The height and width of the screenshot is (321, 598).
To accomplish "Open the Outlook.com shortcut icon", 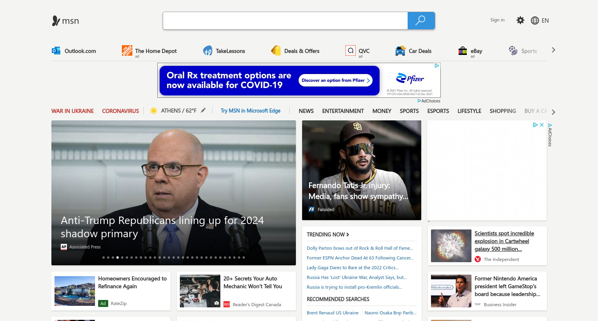I will click(x=56, y=51).
